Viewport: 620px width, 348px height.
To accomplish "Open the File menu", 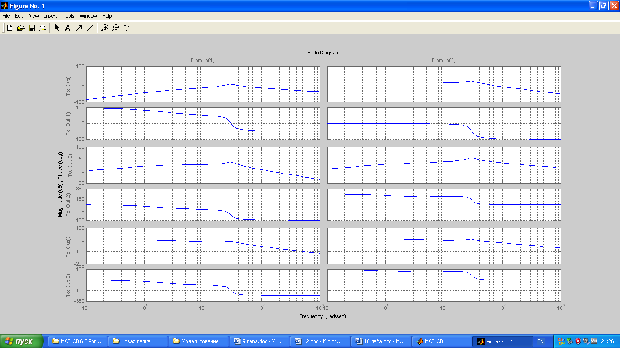I will point(6,16).
